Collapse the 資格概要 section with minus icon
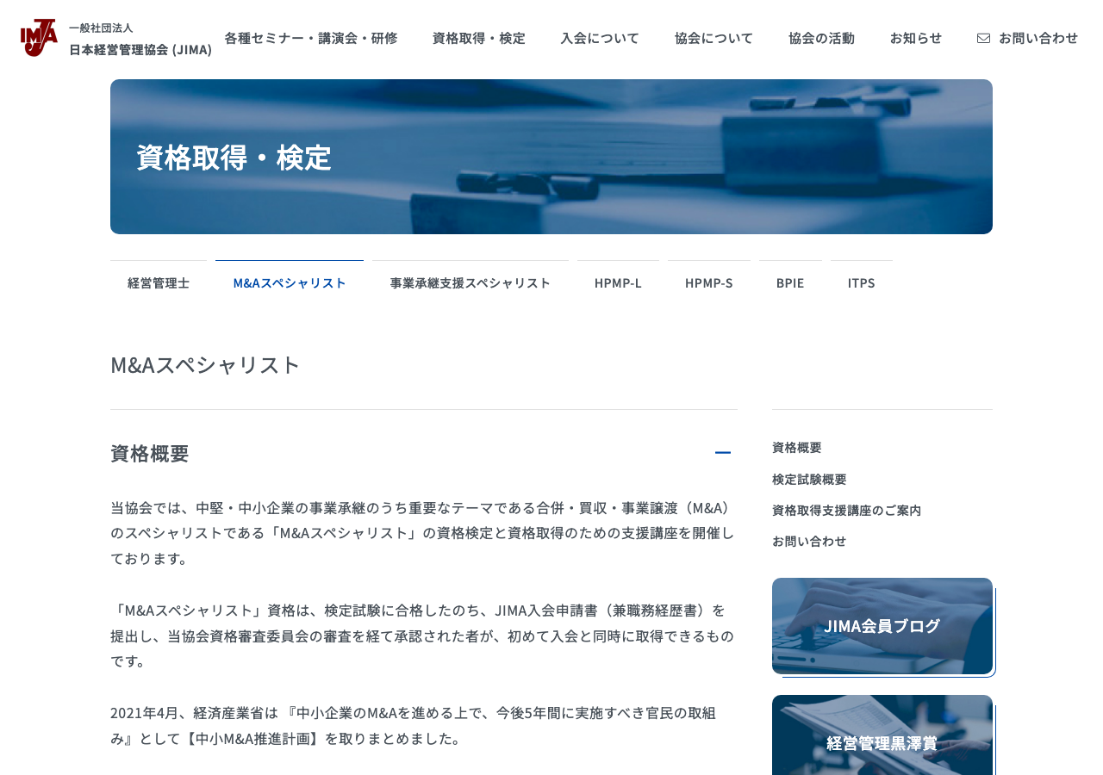The height and width of the screenshot is (775, 1103). [x=722, y=453]
